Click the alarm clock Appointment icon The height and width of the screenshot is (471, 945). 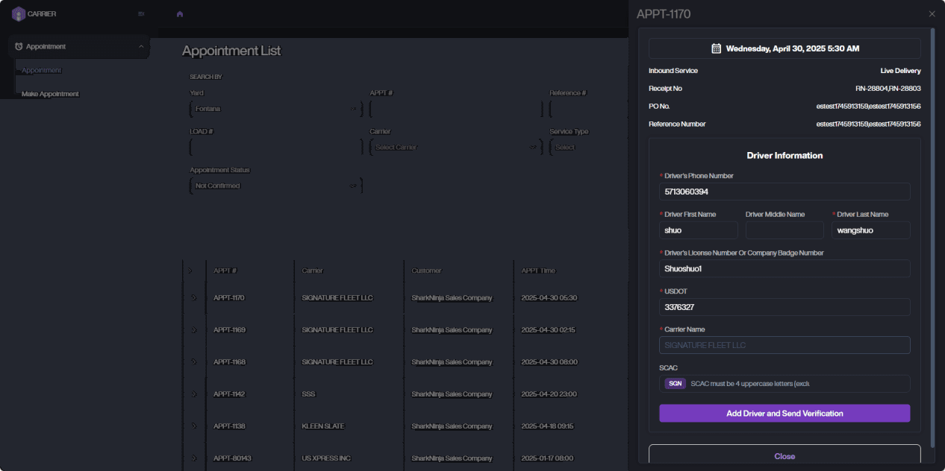[x=19, y=46]
